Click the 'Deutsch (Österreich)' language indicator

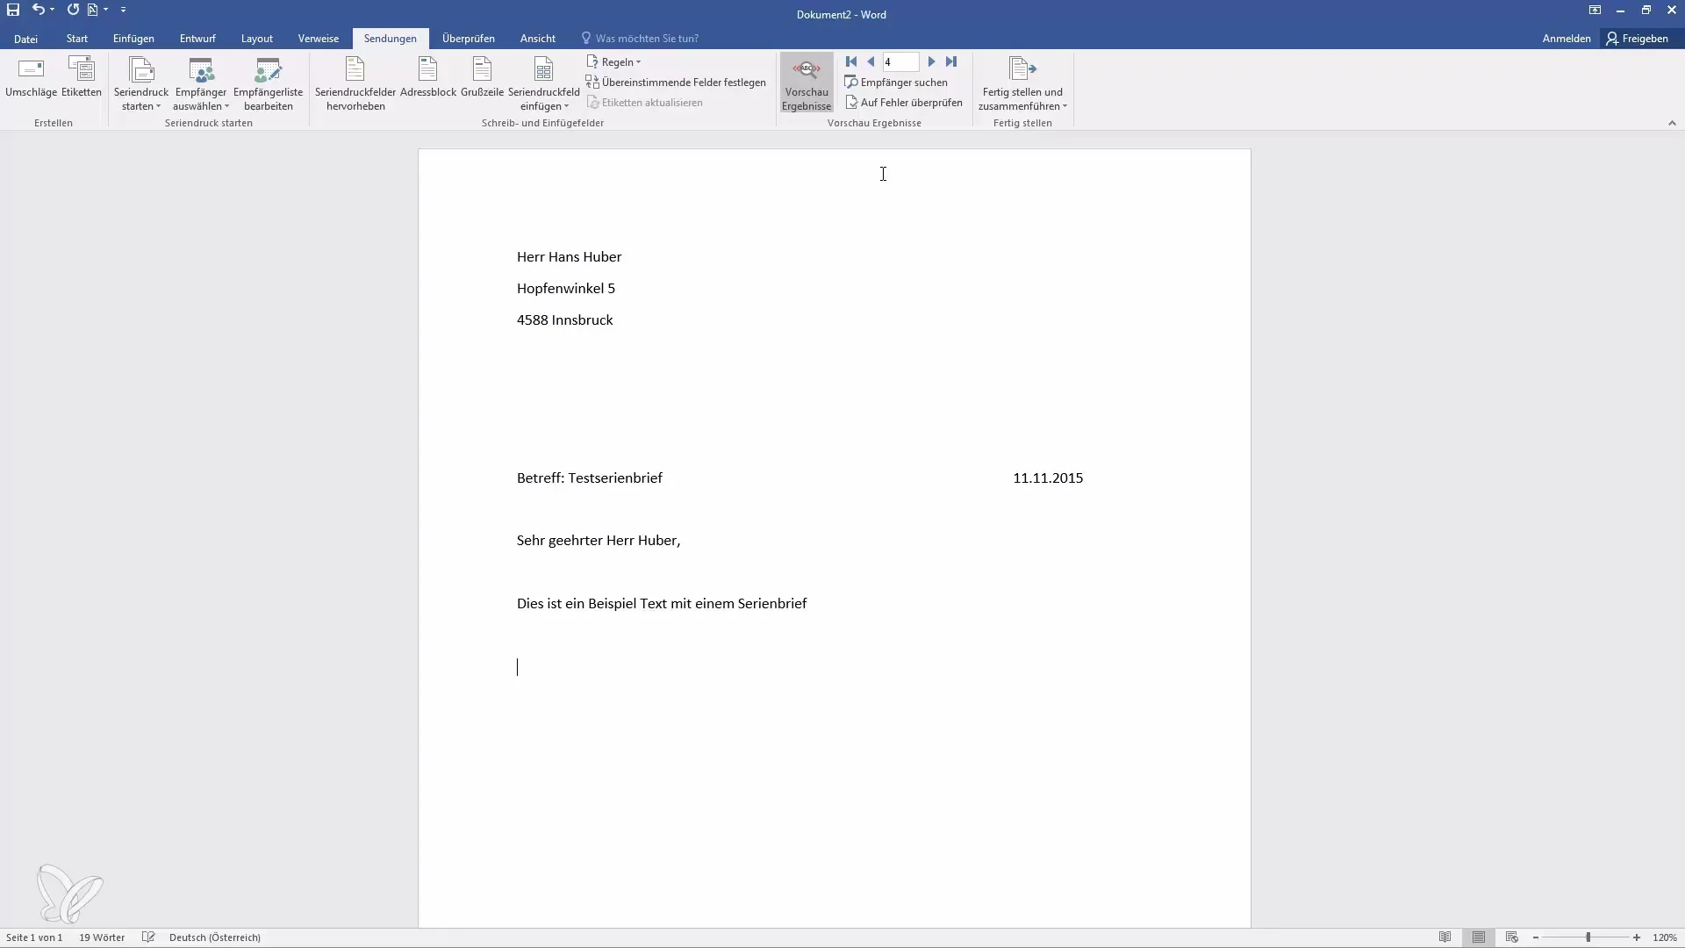point(215,937)
